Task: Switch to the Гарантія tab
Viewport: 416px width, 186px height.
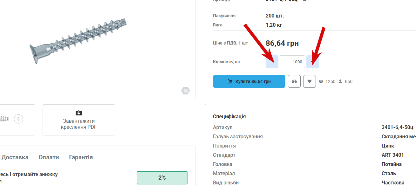Action: pyautogui.click(x=81, y=157)
